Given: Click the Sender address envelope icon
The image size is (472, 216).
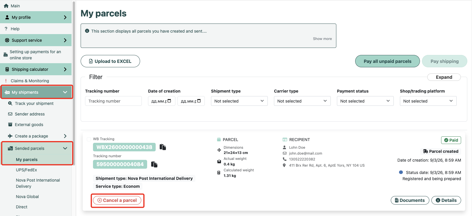Looking at the screenshot, I should 10,114.
